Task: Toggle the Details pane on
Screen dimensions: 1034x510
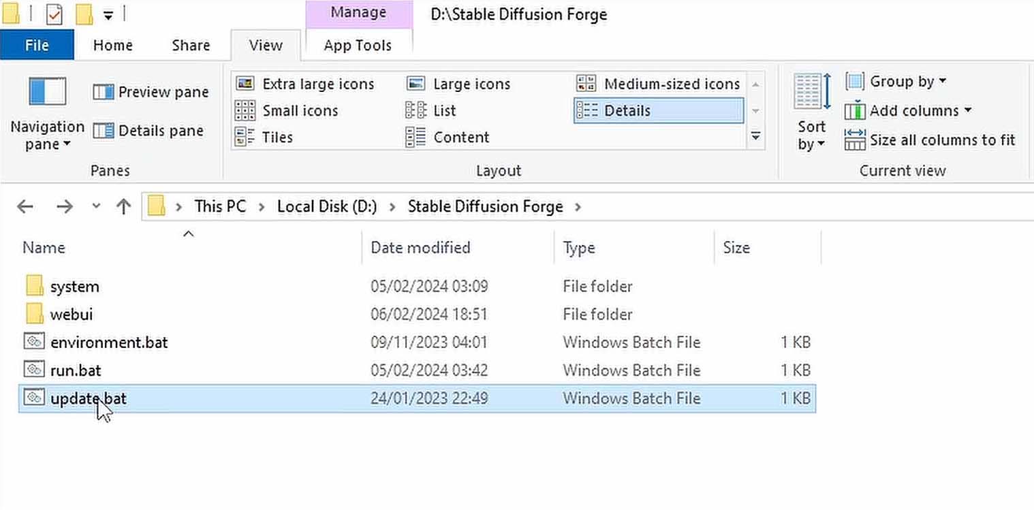Action: 149,130
